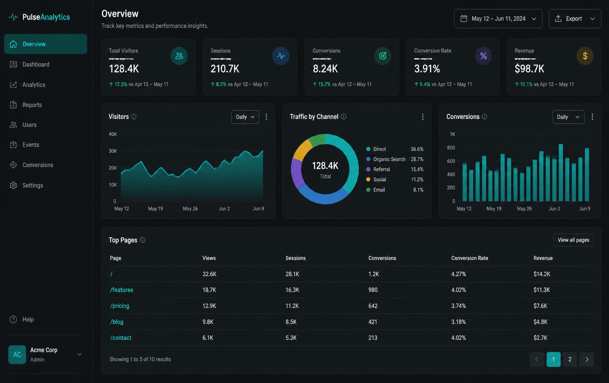
Task: Open the Conversions chart three-dot menu
Action: coord(592,117)
